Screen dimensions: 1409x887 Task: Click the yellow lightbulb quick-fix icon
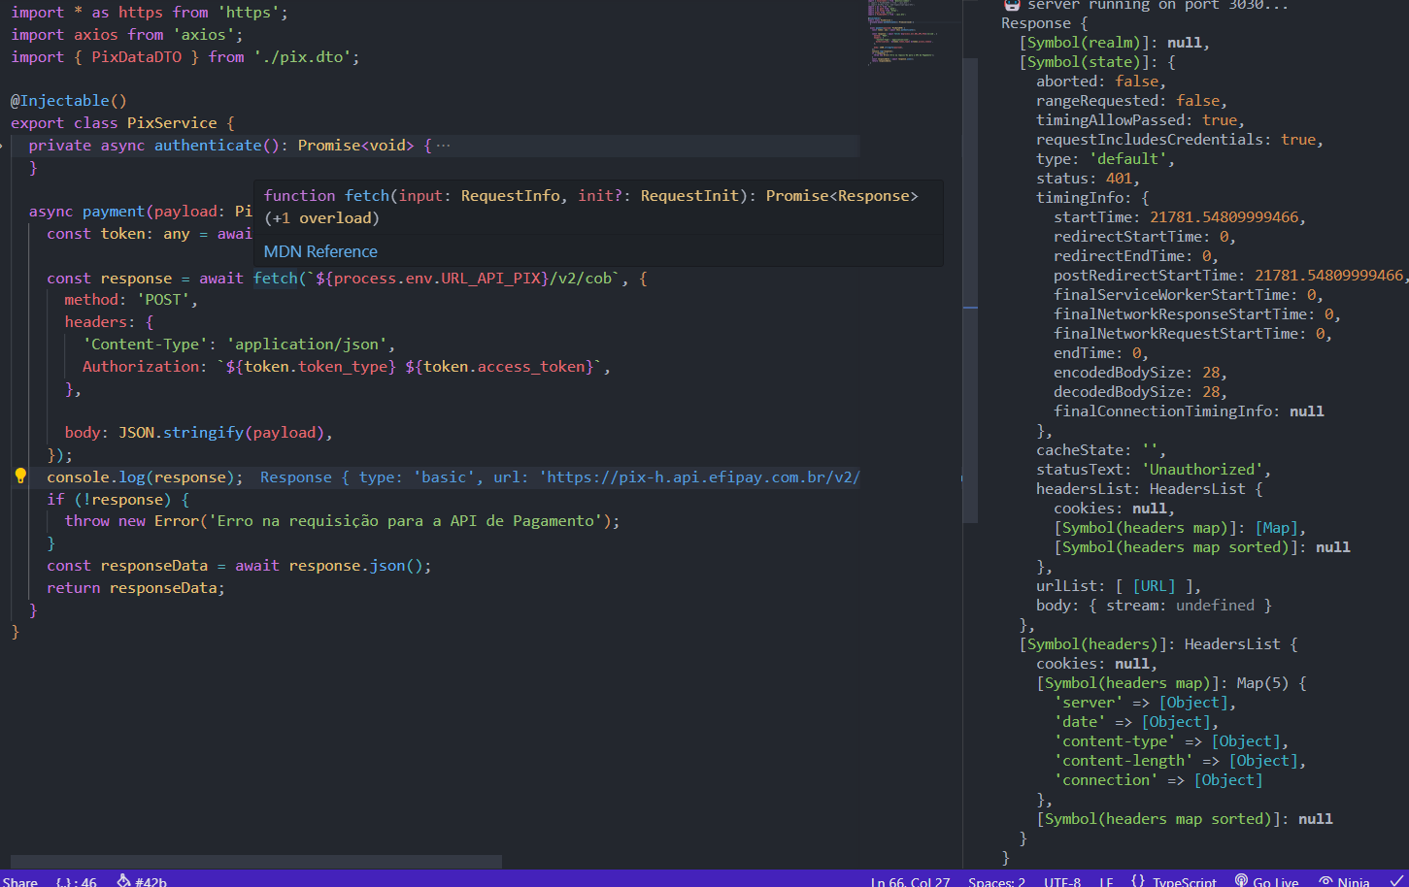coord(20,476)
